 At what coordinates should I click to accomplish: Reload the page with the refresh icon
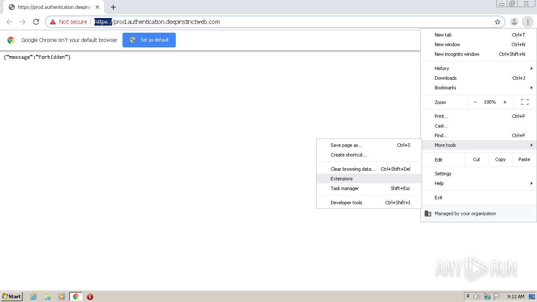36,22
